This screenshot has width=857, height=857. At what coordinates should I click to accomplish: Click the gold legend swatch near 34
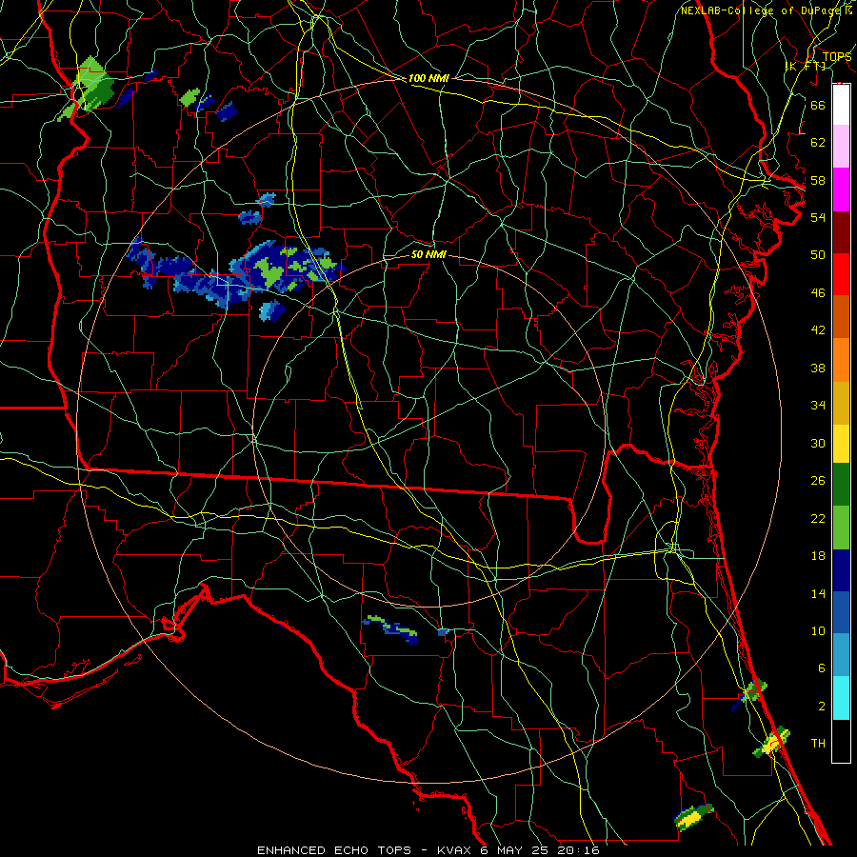[x=841, y=403]
